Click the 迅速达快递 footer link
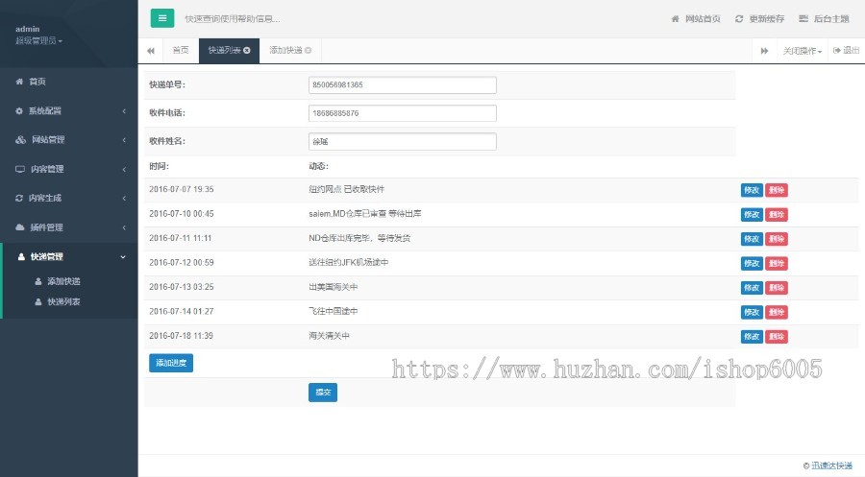Viewport: 865px width, 477px height. click(x=831, y=465)
